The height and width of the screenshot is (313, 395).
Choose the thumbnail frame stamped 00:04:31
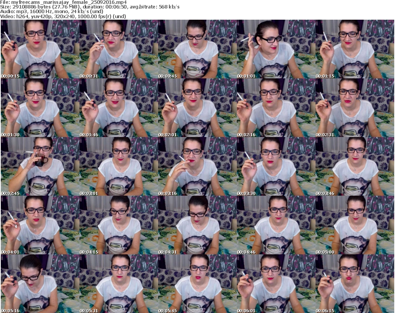coord(197,225)
